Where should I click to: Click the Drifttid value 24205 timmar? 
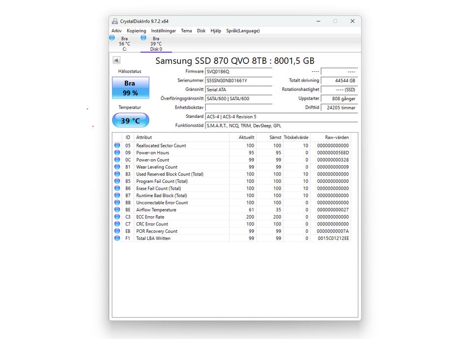[339, 108]
